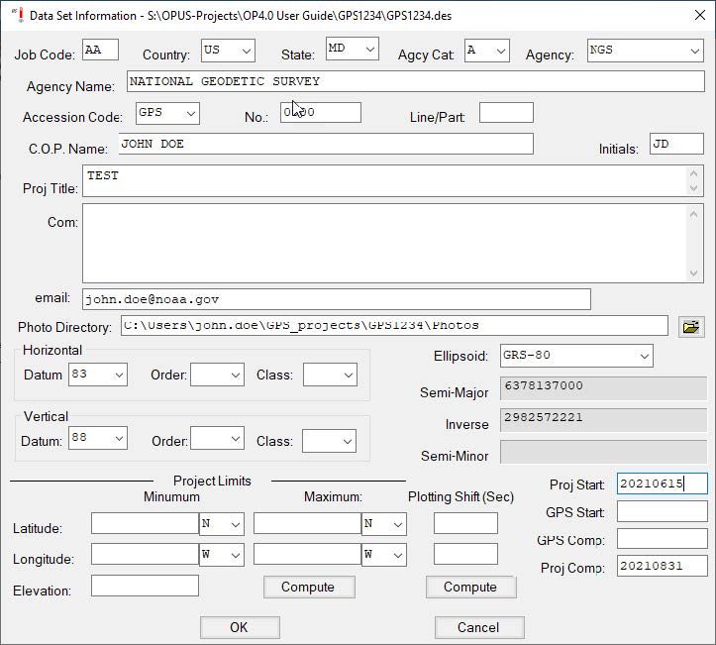Click the minimum Longitude input field
The width and height of the screenshot is (716, 645).
(145, 554)
